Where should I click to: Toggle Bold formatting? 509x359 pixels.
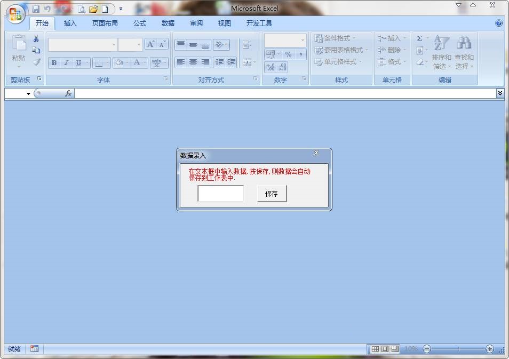(x=54, y=63)
